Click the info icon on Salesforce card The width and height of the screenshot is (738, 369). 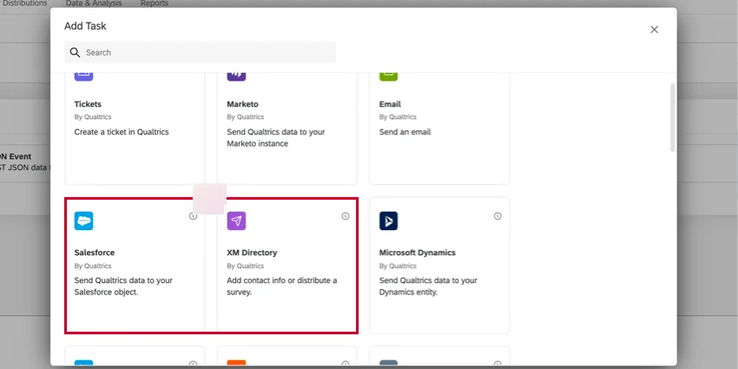(193, 216)
